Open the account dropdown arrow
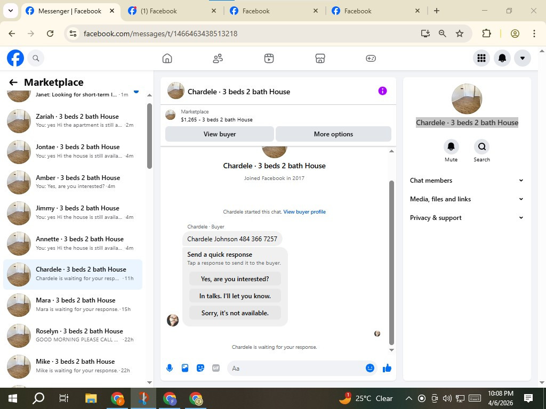The image size is (546, 409). click(x=523, y=58)
